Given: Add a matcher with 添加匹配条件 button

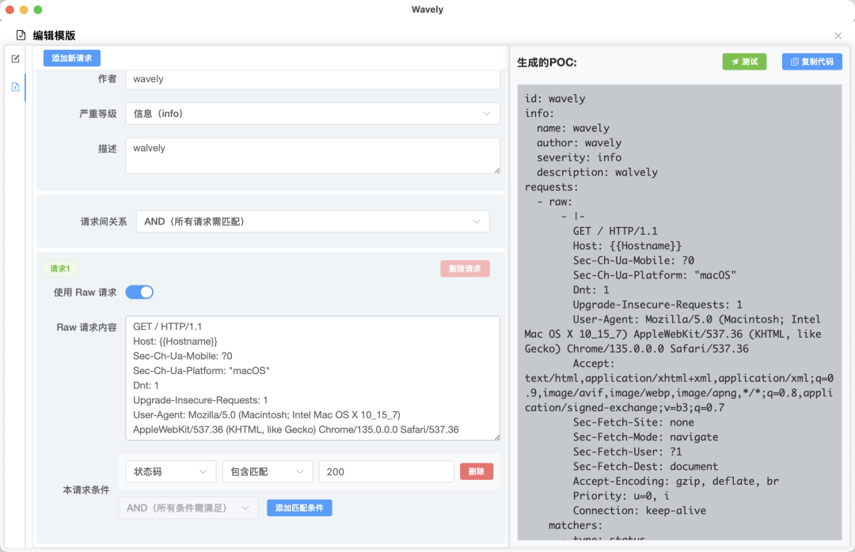Looking at the screenshot, I should coord(299,508).
